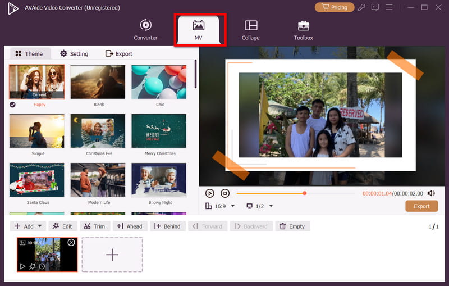This screenshot has height=286, width=449.
Task: Click the playback progress slider
Action: click(297, 193)
